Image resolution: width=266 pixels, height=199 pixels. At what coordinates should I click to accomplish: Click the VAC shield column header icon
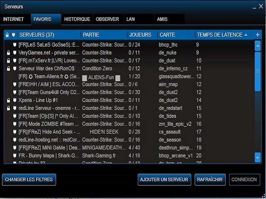(x=14, y=35)
